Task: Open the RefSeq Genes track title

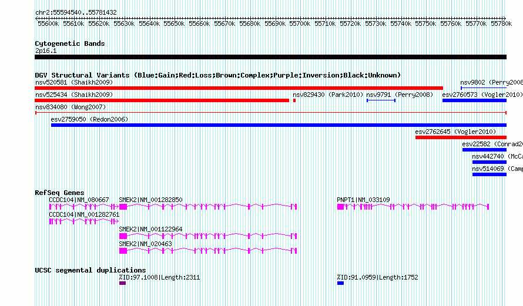Action: click(59, 193)
